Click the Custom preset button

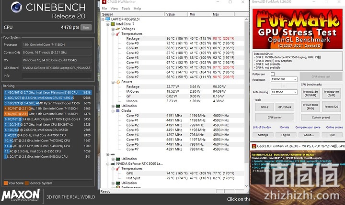tap(321, 118)
